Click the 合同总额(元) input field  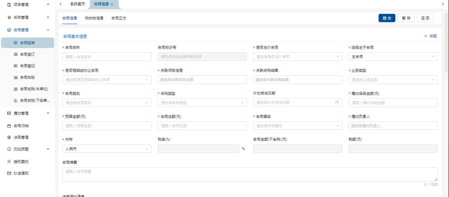coord(202,126)
